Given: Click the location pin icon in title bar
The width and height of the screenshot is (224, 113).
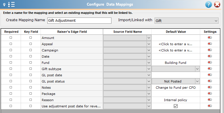Looking at the screenshot, I should click(x=4, y=5).
